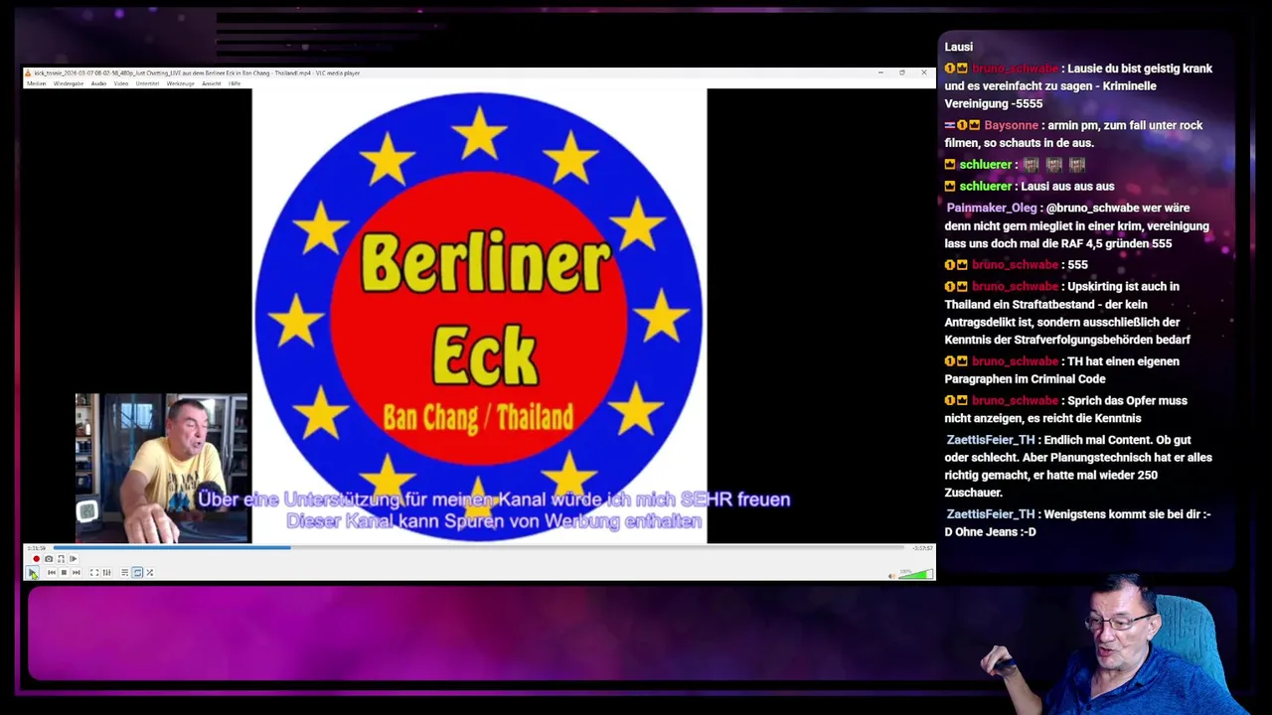Show the VLC playlist

[x=124, y=573]
